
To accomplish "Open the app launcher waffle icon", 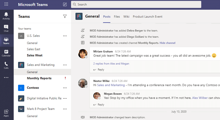I will [x=6, y=4].
